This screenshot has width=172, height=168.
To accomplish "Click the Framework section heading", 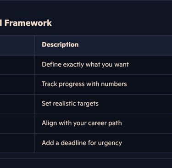I will (26, 23).
